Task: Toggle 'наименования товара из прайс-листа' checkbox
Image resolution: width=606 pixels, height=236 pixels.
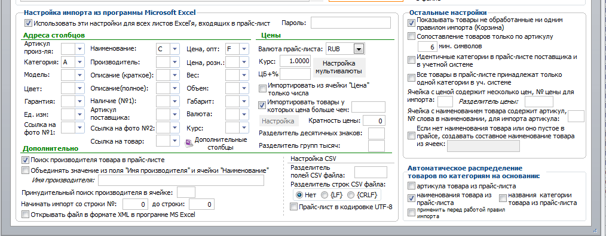Action: coord(412,198)
